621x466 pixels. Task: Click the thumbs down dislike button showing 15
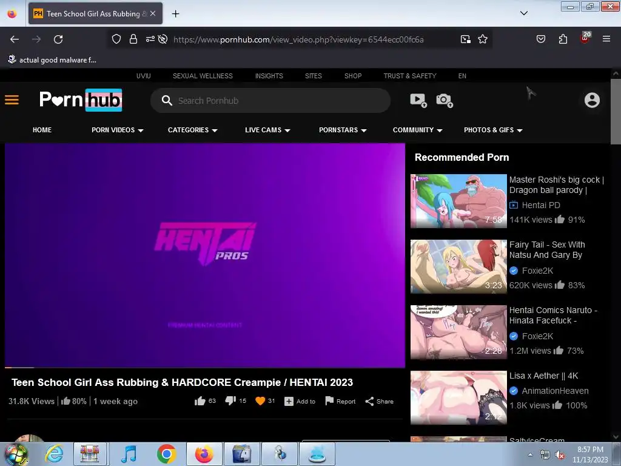[236, 401]
